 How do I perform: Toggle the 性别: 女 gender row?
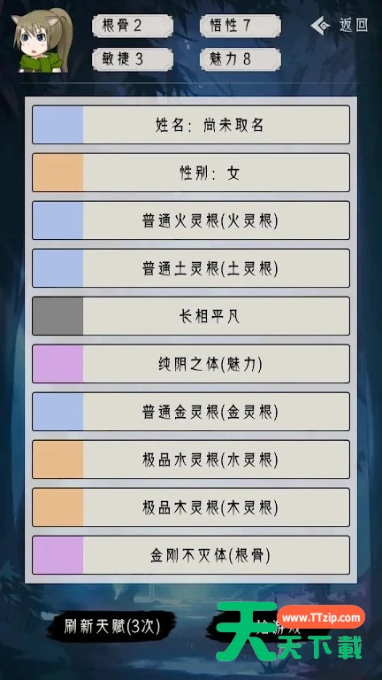191,173
